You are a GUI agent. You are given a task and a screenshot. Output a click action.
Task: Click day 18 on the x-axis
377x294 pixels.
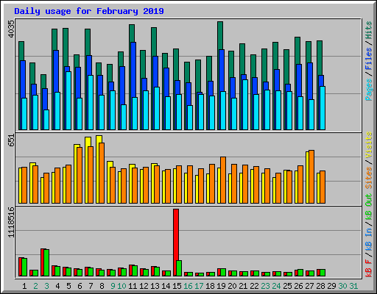[210, 286]
